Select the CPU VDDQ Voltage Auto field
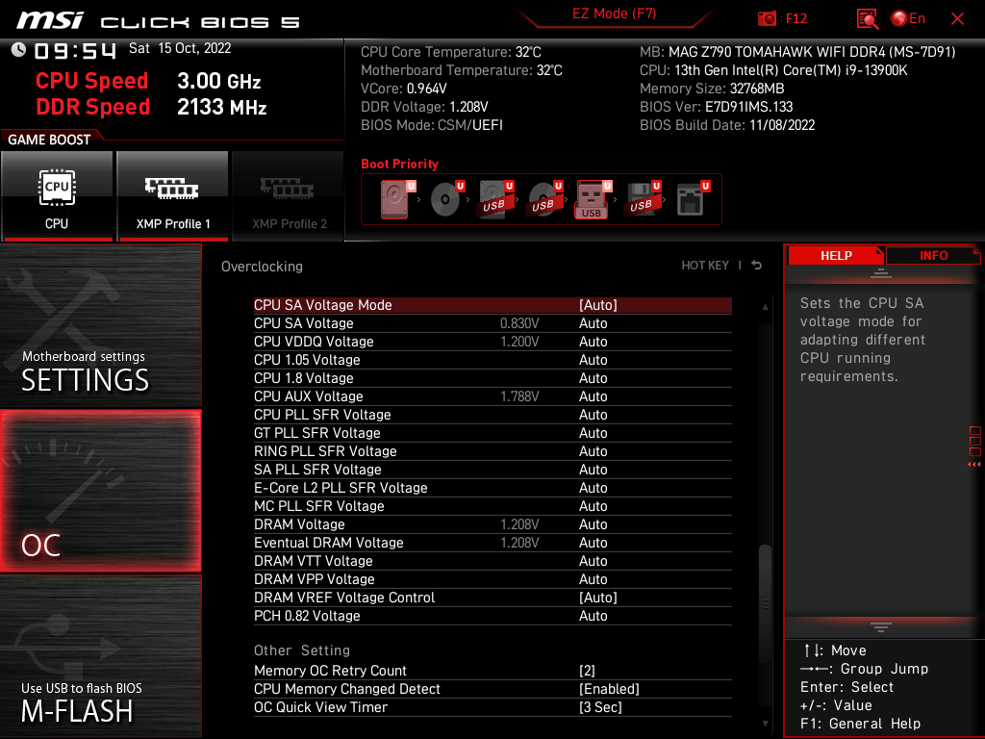 (593, 342)
